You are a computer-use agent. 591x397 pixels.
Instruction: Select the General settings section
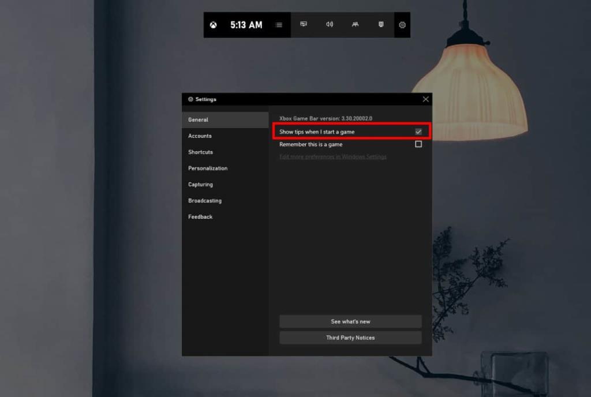[198, 119]
